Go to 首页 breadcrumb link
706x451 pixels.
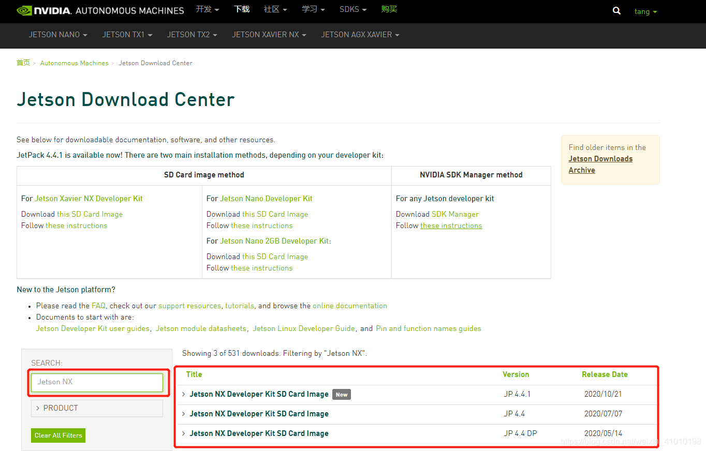tap(23, 63)
